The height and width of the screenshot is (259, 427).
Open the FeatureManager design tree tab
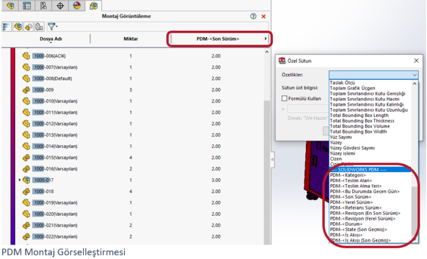point(11,6)
